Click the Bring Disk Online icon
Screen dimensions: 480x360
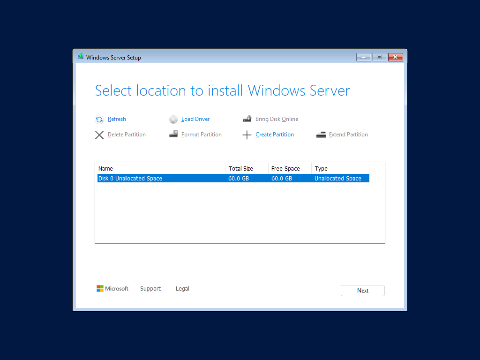click(247, 119)
